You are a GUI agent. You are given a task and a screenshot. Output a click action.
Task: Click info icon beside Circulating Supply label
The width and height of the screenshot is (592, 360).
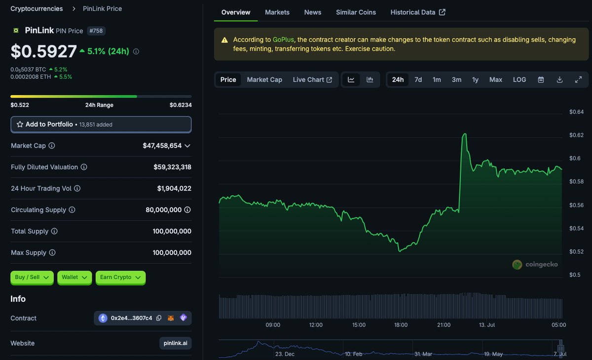pos(72,210)
